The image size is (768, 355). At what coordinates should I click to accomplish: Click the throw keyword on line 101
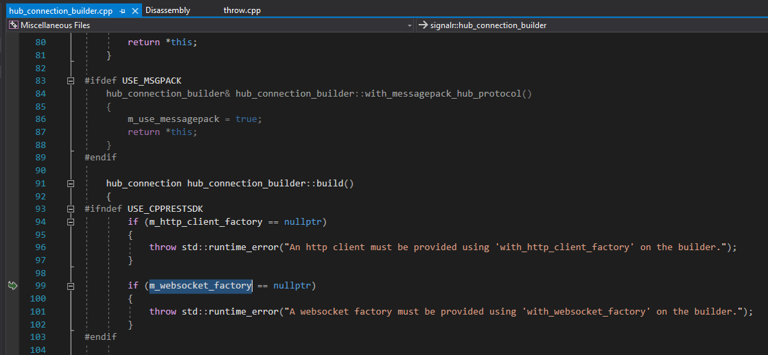point(163,311)
